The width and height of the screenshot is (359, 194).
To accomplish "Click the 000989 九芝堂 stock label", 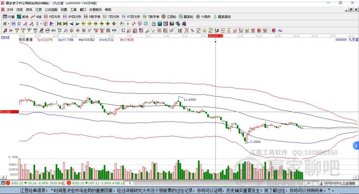I will pyautogui.click(x=347, y=40).
